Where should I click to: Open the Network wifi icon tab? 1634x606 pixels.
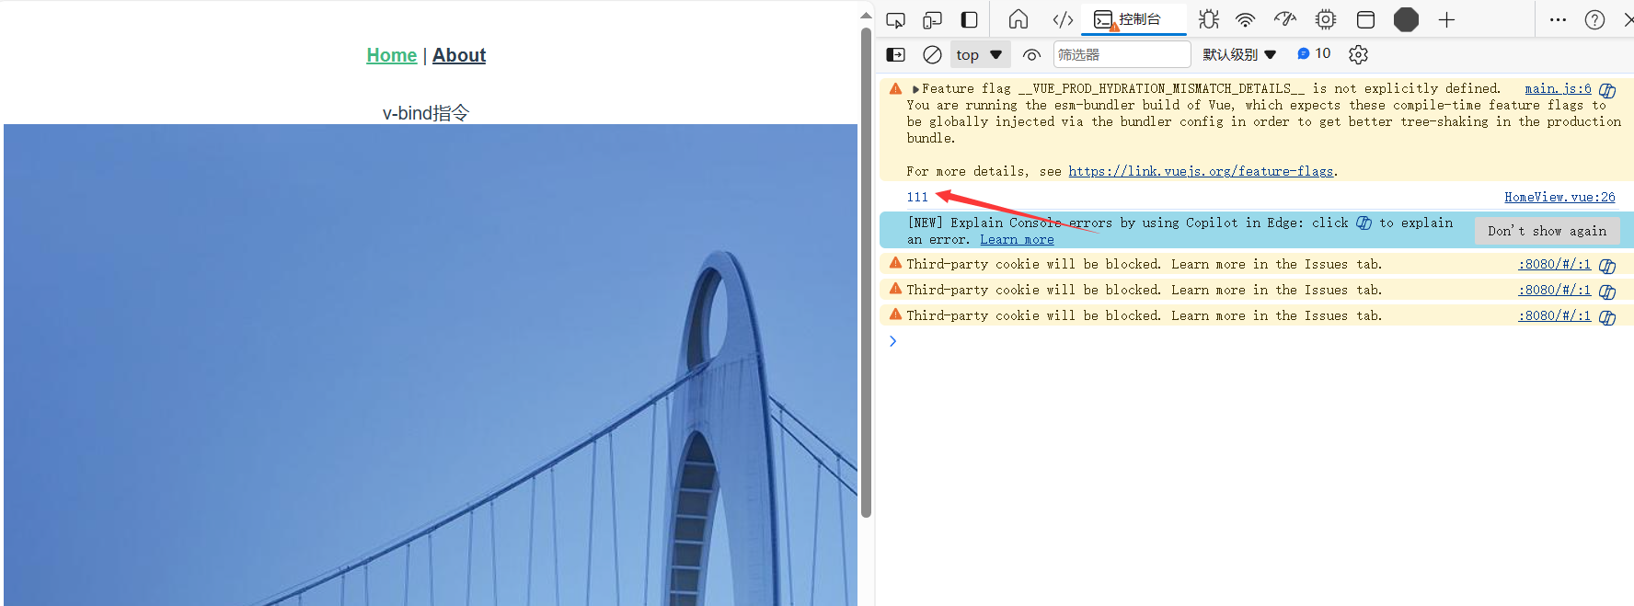point(1245,19)
